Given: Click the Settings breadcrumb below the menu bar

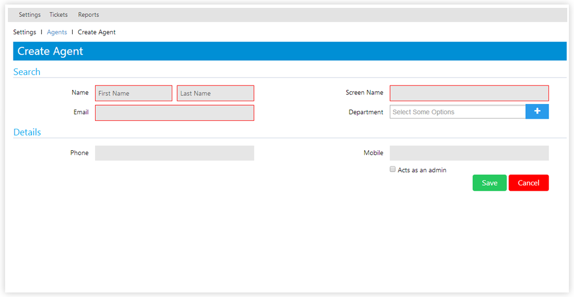Looking at the screenshot, I should click(x=25, y=32).
